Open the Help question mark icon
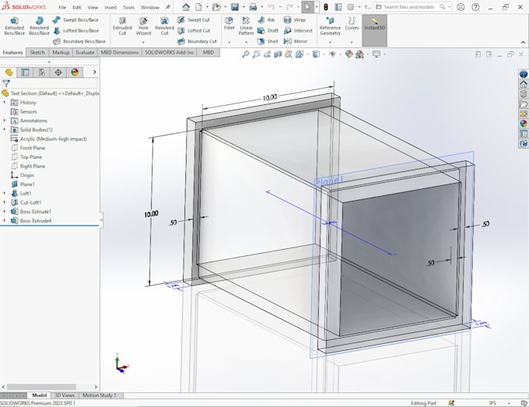Viewport: 529px width, 407px height. [475, 7]
